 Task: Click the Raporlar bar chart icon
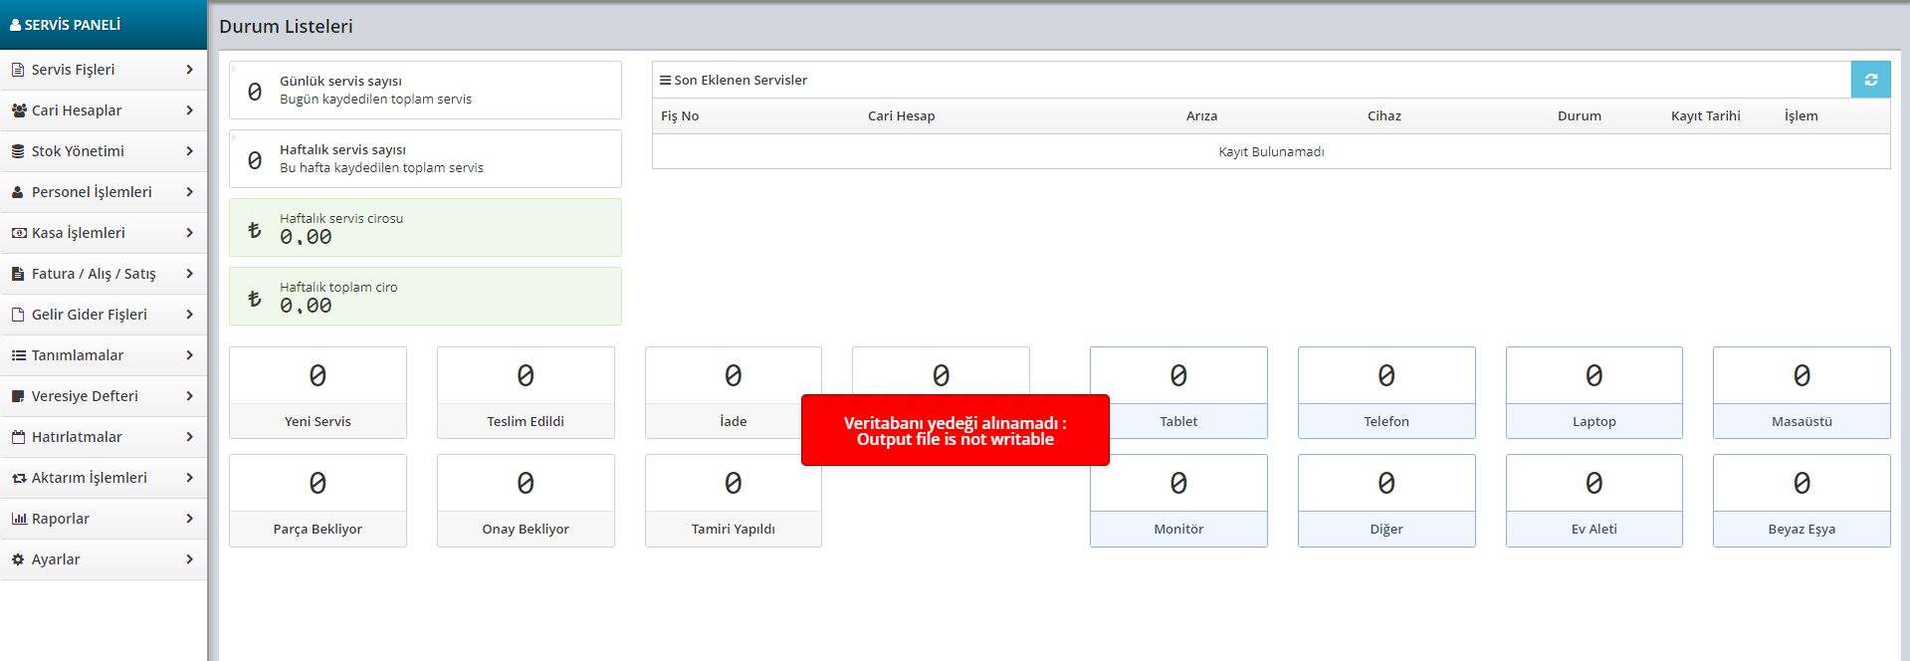coord(18,519)
